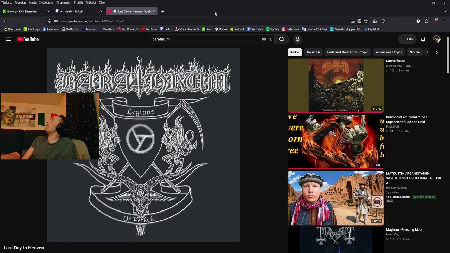Click the Barathrum album art video player
Viewport: 450px width, 253px height.
[x=144, y=145]
